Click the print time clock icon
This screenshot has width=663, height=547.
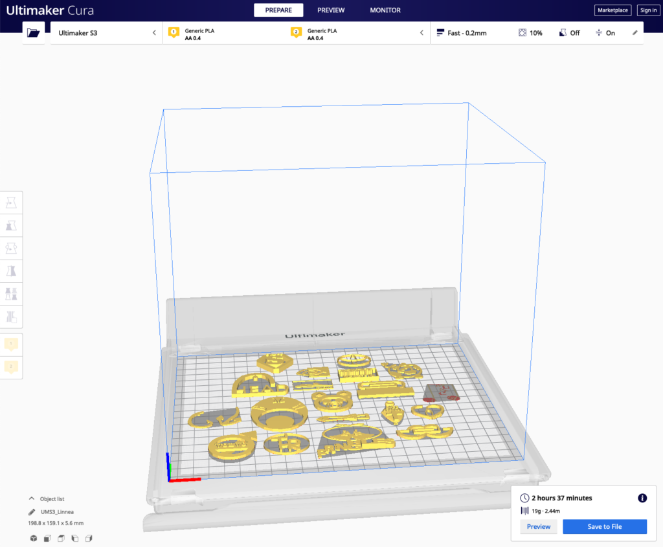pyautogui.click(x=524, y=498)
